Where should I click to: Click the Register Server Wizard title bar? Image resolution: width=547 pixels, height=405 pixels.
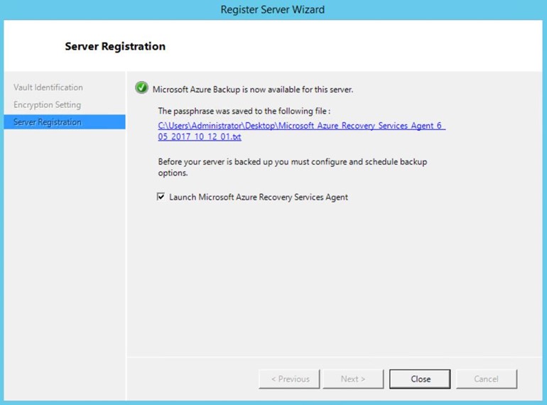click(273, 9)
